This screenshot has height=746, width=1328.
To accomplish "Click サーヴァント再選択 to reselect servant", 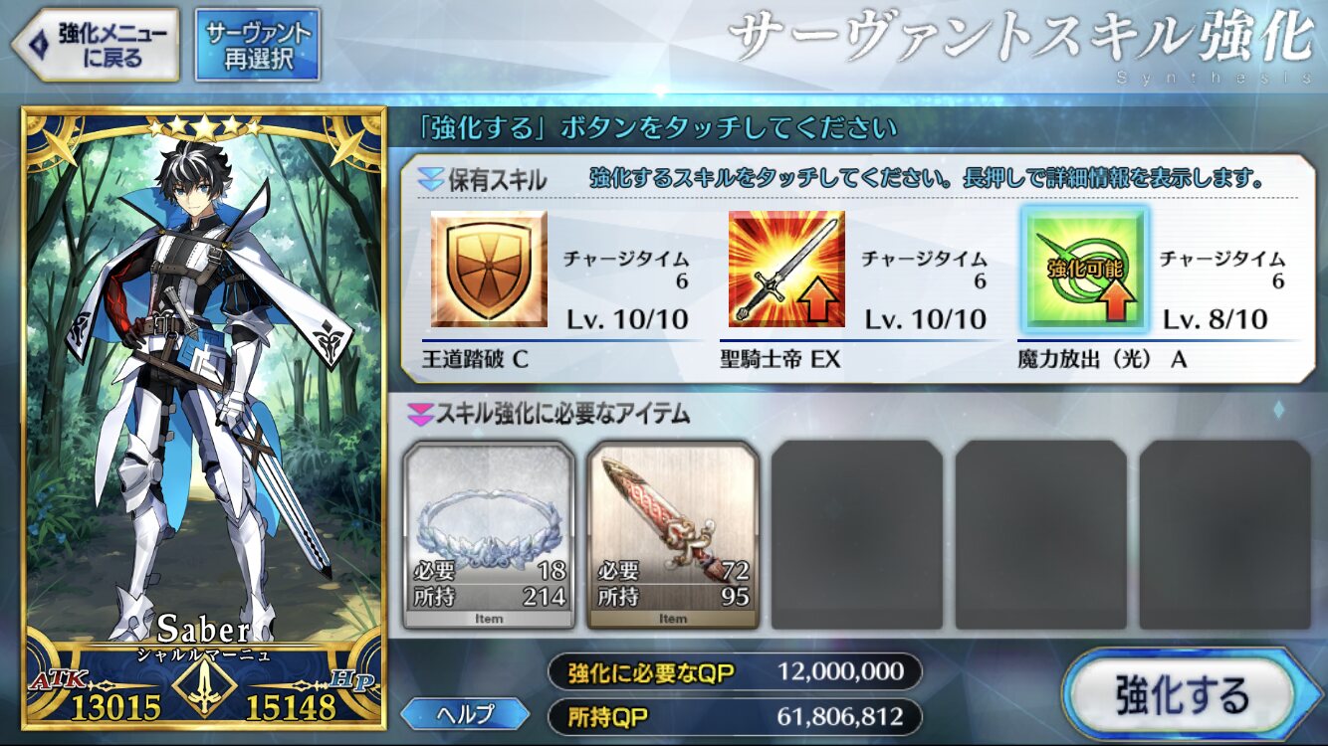I will tap(258, 45).
